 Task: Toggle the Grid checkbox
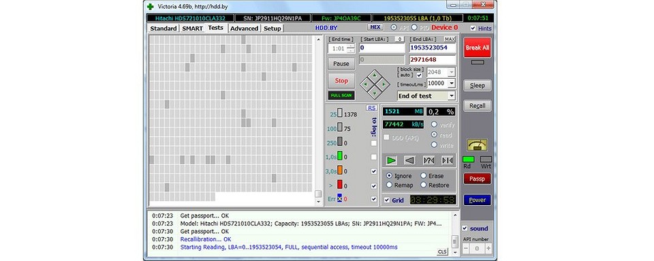387,201
